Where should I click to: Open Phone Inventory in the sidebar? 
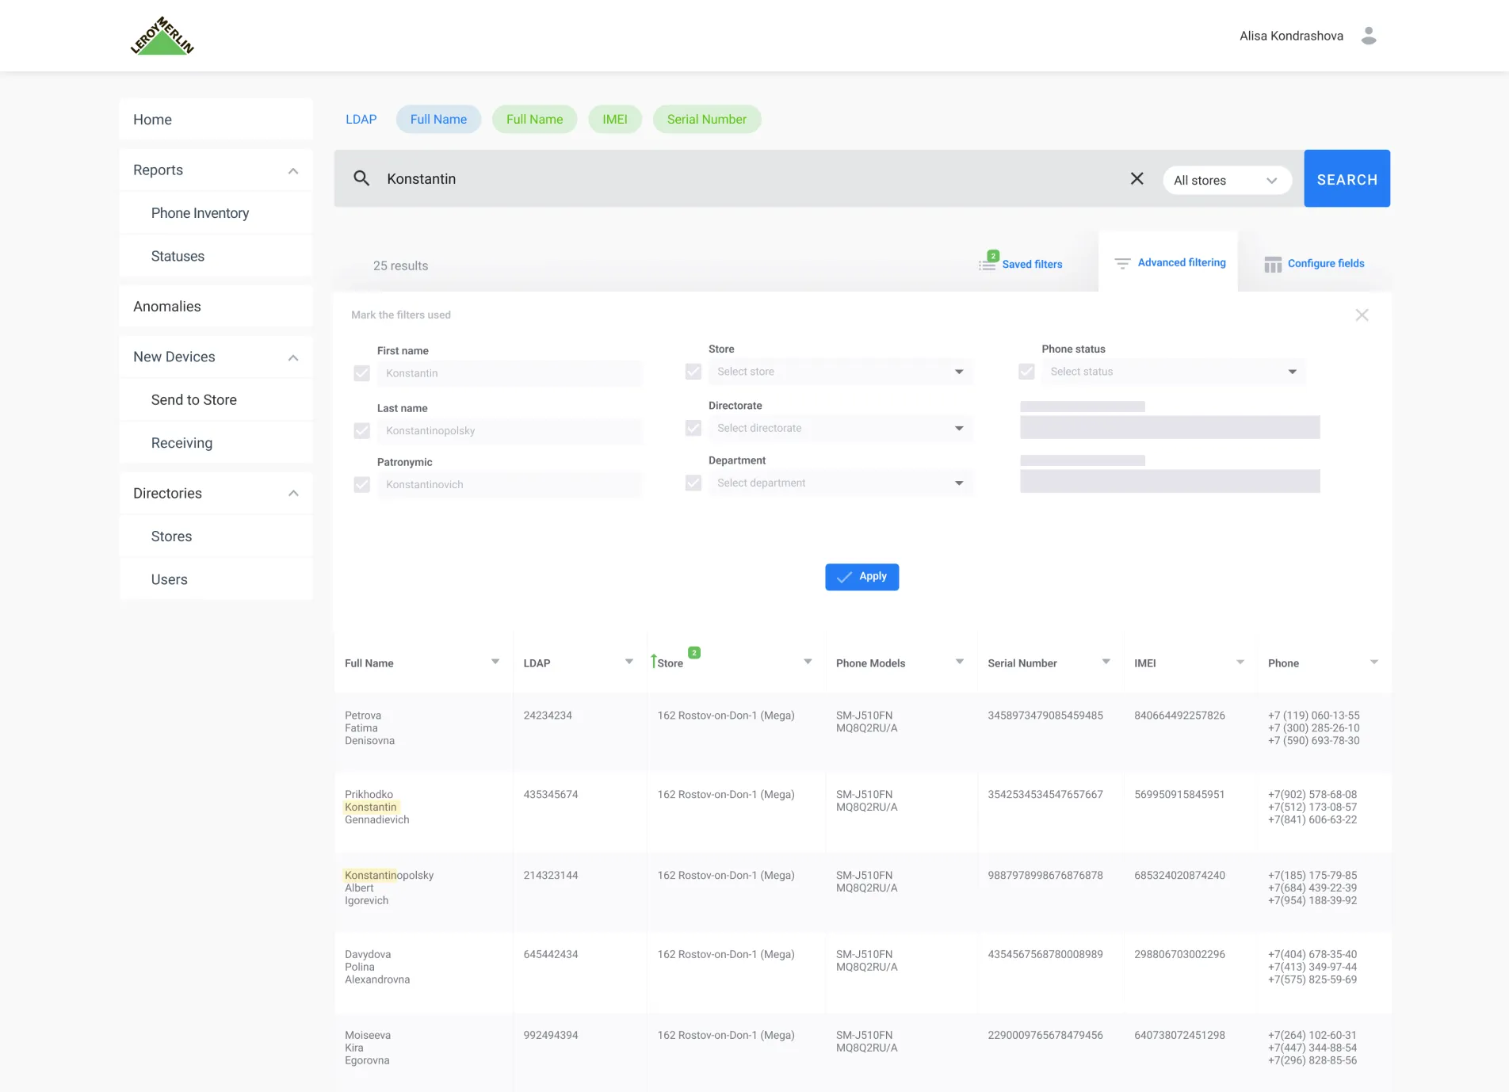(200, 213)
